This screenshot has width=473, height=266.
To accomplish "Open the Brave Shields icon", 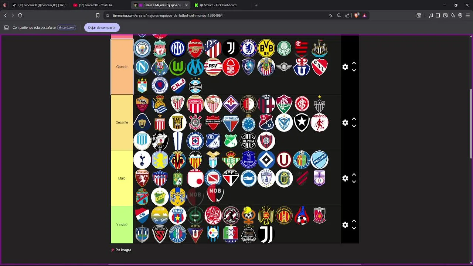I will click(356, 16).
